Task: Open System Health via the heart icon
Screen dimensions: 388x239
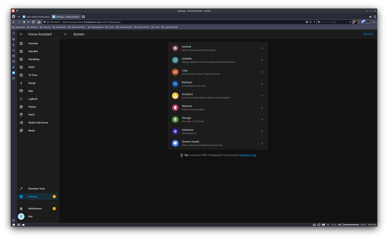Action: click(x=175, y=143)
